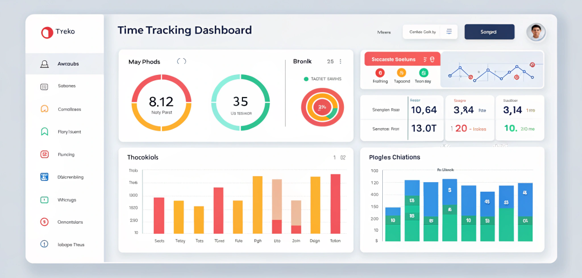Screen dimensions: 582x278
Task: Click the user profile avatar photo
Action: [x=535, y=32]
